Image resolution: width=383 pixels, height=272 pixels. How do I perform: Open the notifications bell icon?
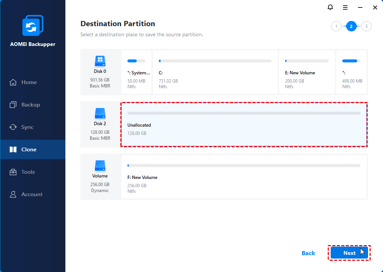pyautogui.click(x=330, y=7)
